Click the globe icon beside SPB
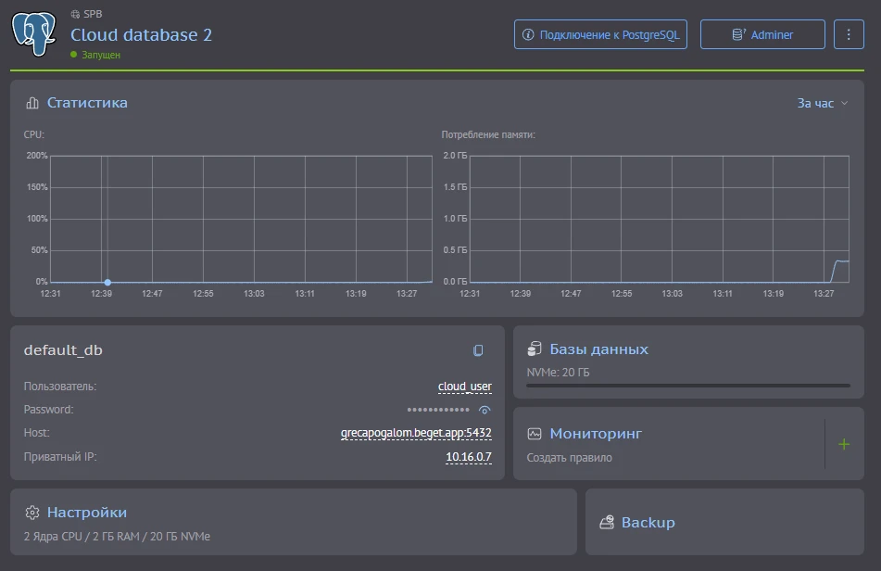 pos(75,14)
